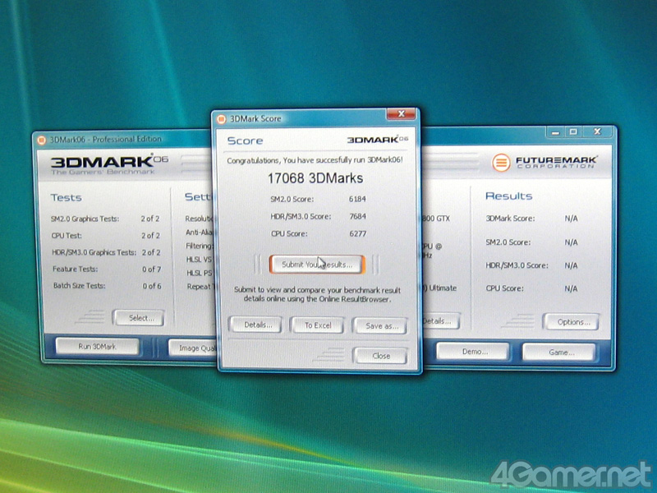Click SM2.0 Score value 6184

(357, 199)
